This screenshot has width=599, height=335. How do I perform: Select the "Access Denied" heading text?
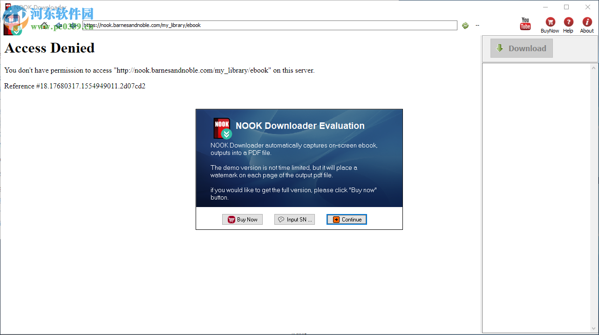coord(49,48)
